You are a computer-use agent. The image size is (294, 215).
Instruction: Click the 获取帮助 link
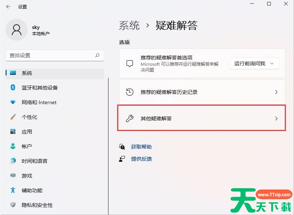(x=141, y=147)
